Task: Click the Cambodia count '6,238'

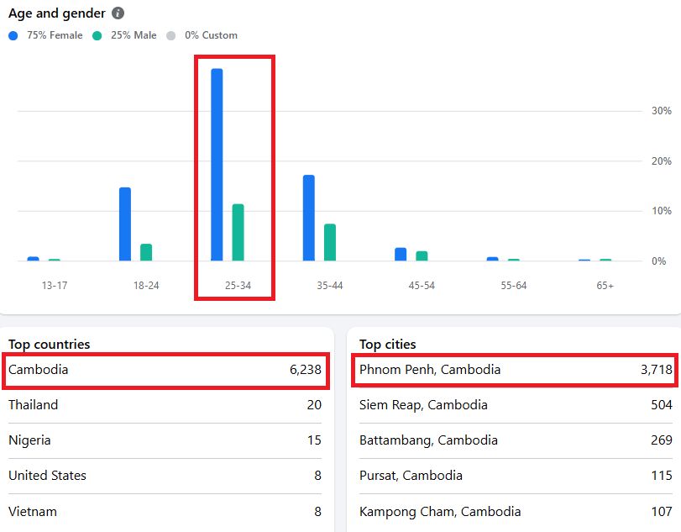Action: pos(306,370)
